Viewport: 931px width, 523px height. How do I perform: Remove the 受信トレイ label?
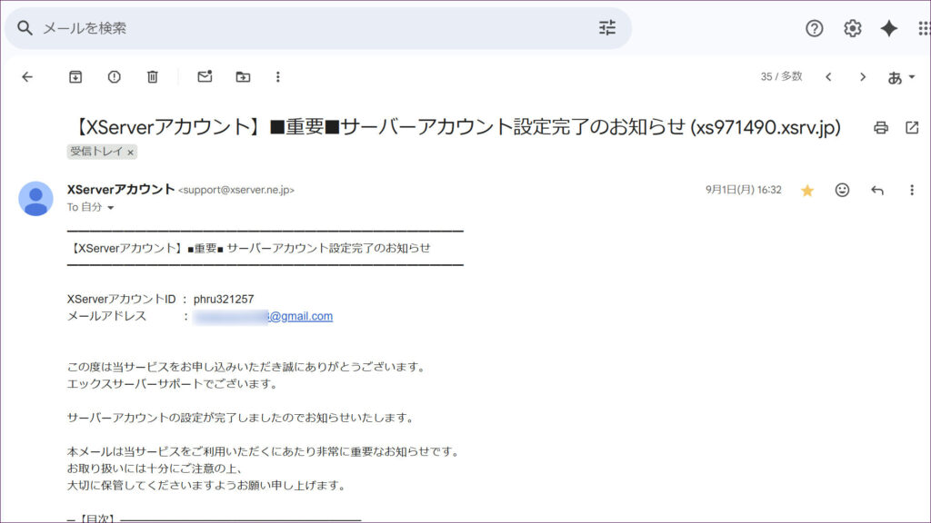[130, 153]
